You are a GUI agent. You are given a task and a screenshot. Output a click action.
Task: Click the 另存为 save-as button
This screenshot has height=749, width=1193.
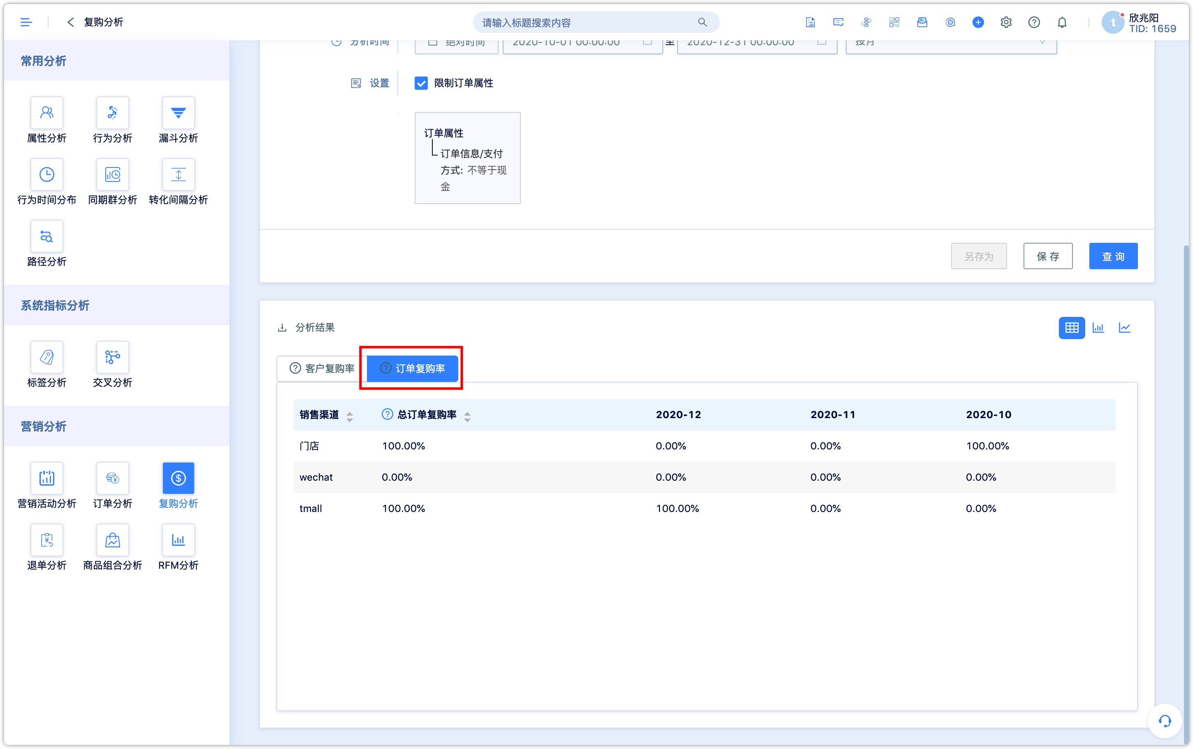click(x=979, y=256)
